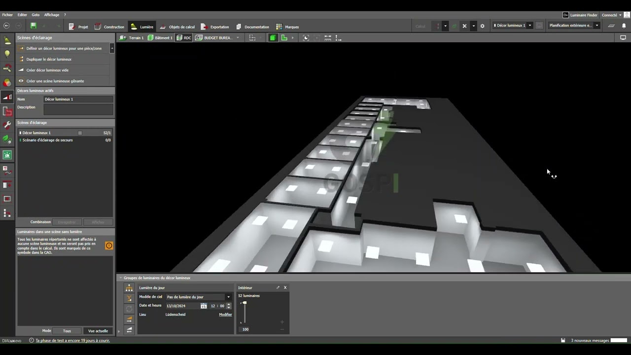The height and width of the screenshot is (355, 631).
Task: Select the measure distance tool icon
Action: tap(327, 38)
